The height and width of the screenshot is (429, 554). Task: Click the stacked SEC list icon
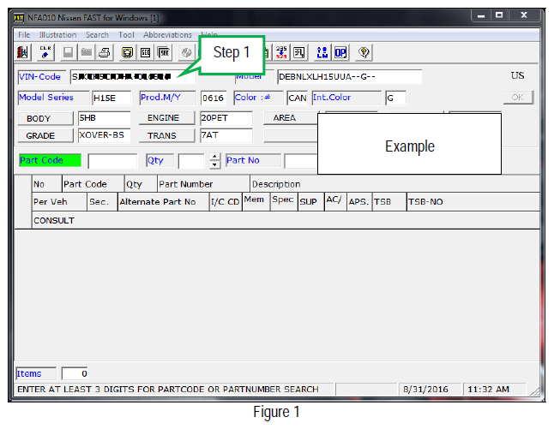pyautogui.click(x=164, y=52)
